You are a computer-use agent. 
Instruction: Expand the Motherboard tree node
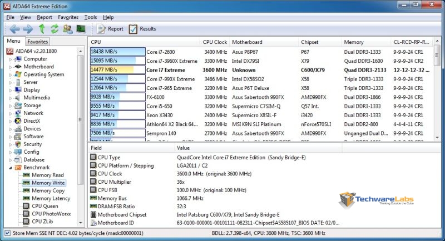[11, 67]
